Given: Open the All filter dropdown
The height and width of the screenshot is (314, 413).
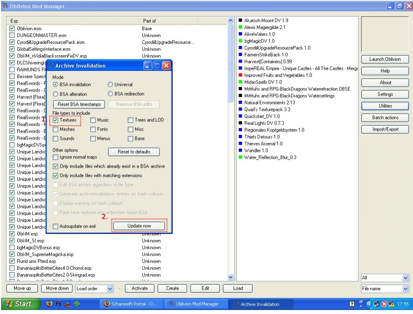Looking at the screenshot, I should point(405,278).
